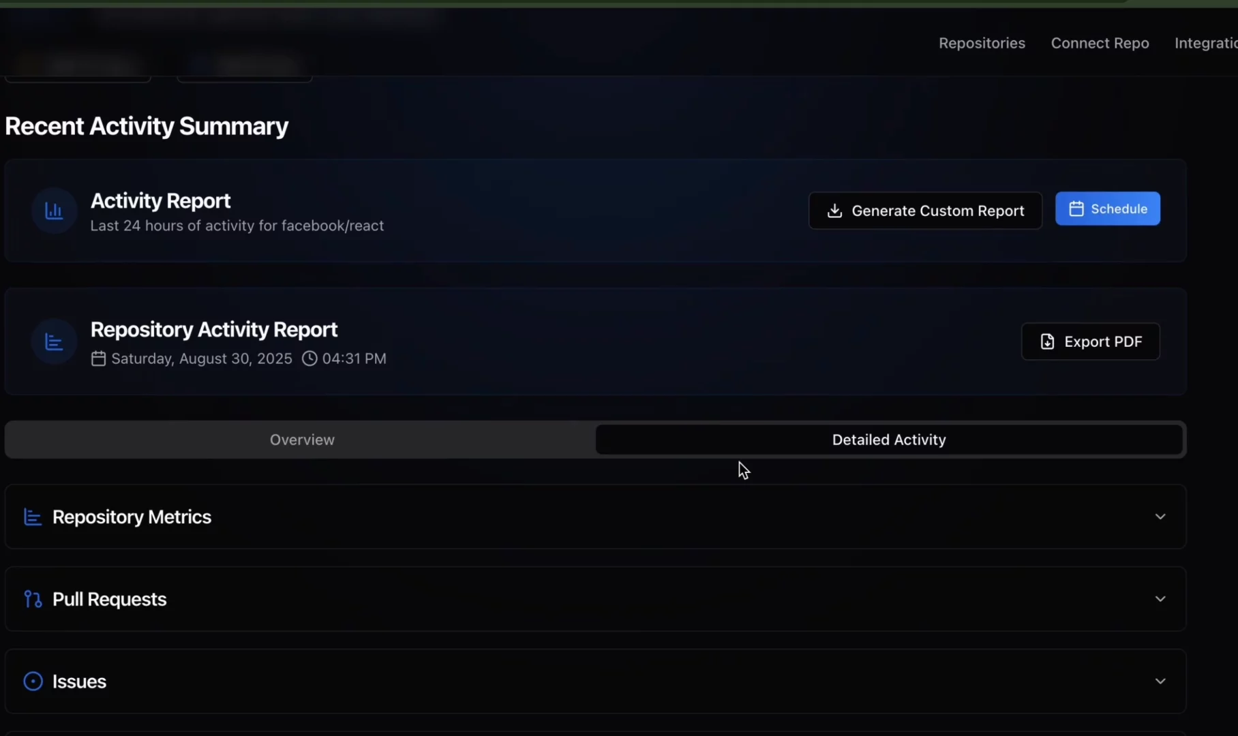This screenshot has height=736, width=1238.
Task: Expand the Pull Requests section
Action: (x=1160, y=599)
